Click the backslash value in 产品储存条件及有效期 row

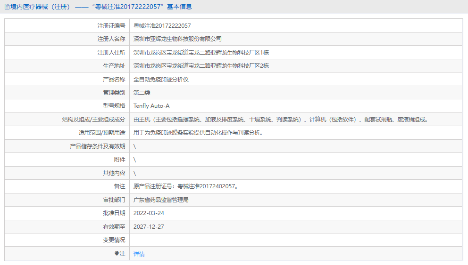point(134,146)
